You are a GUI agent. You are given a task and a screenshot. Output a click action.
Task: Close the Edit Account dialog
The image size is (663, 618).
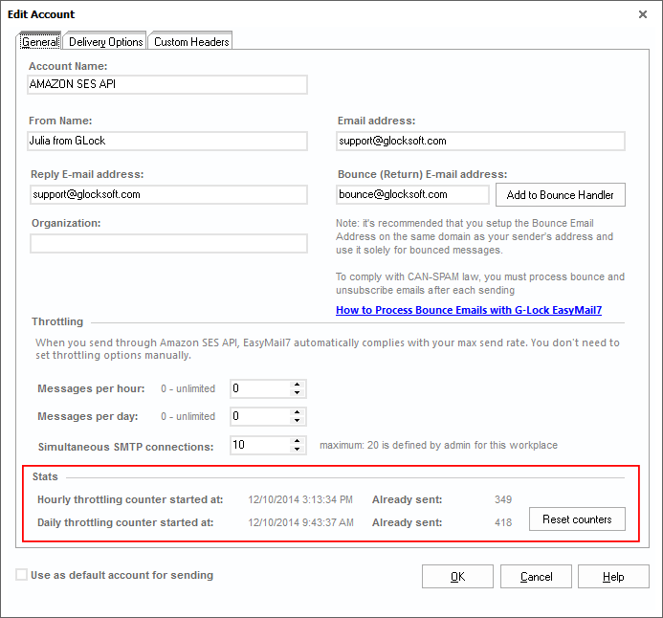pos(643,14)
